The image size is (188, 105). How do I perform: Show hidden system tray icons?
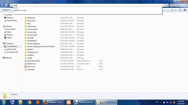click(x=161, y=102)
